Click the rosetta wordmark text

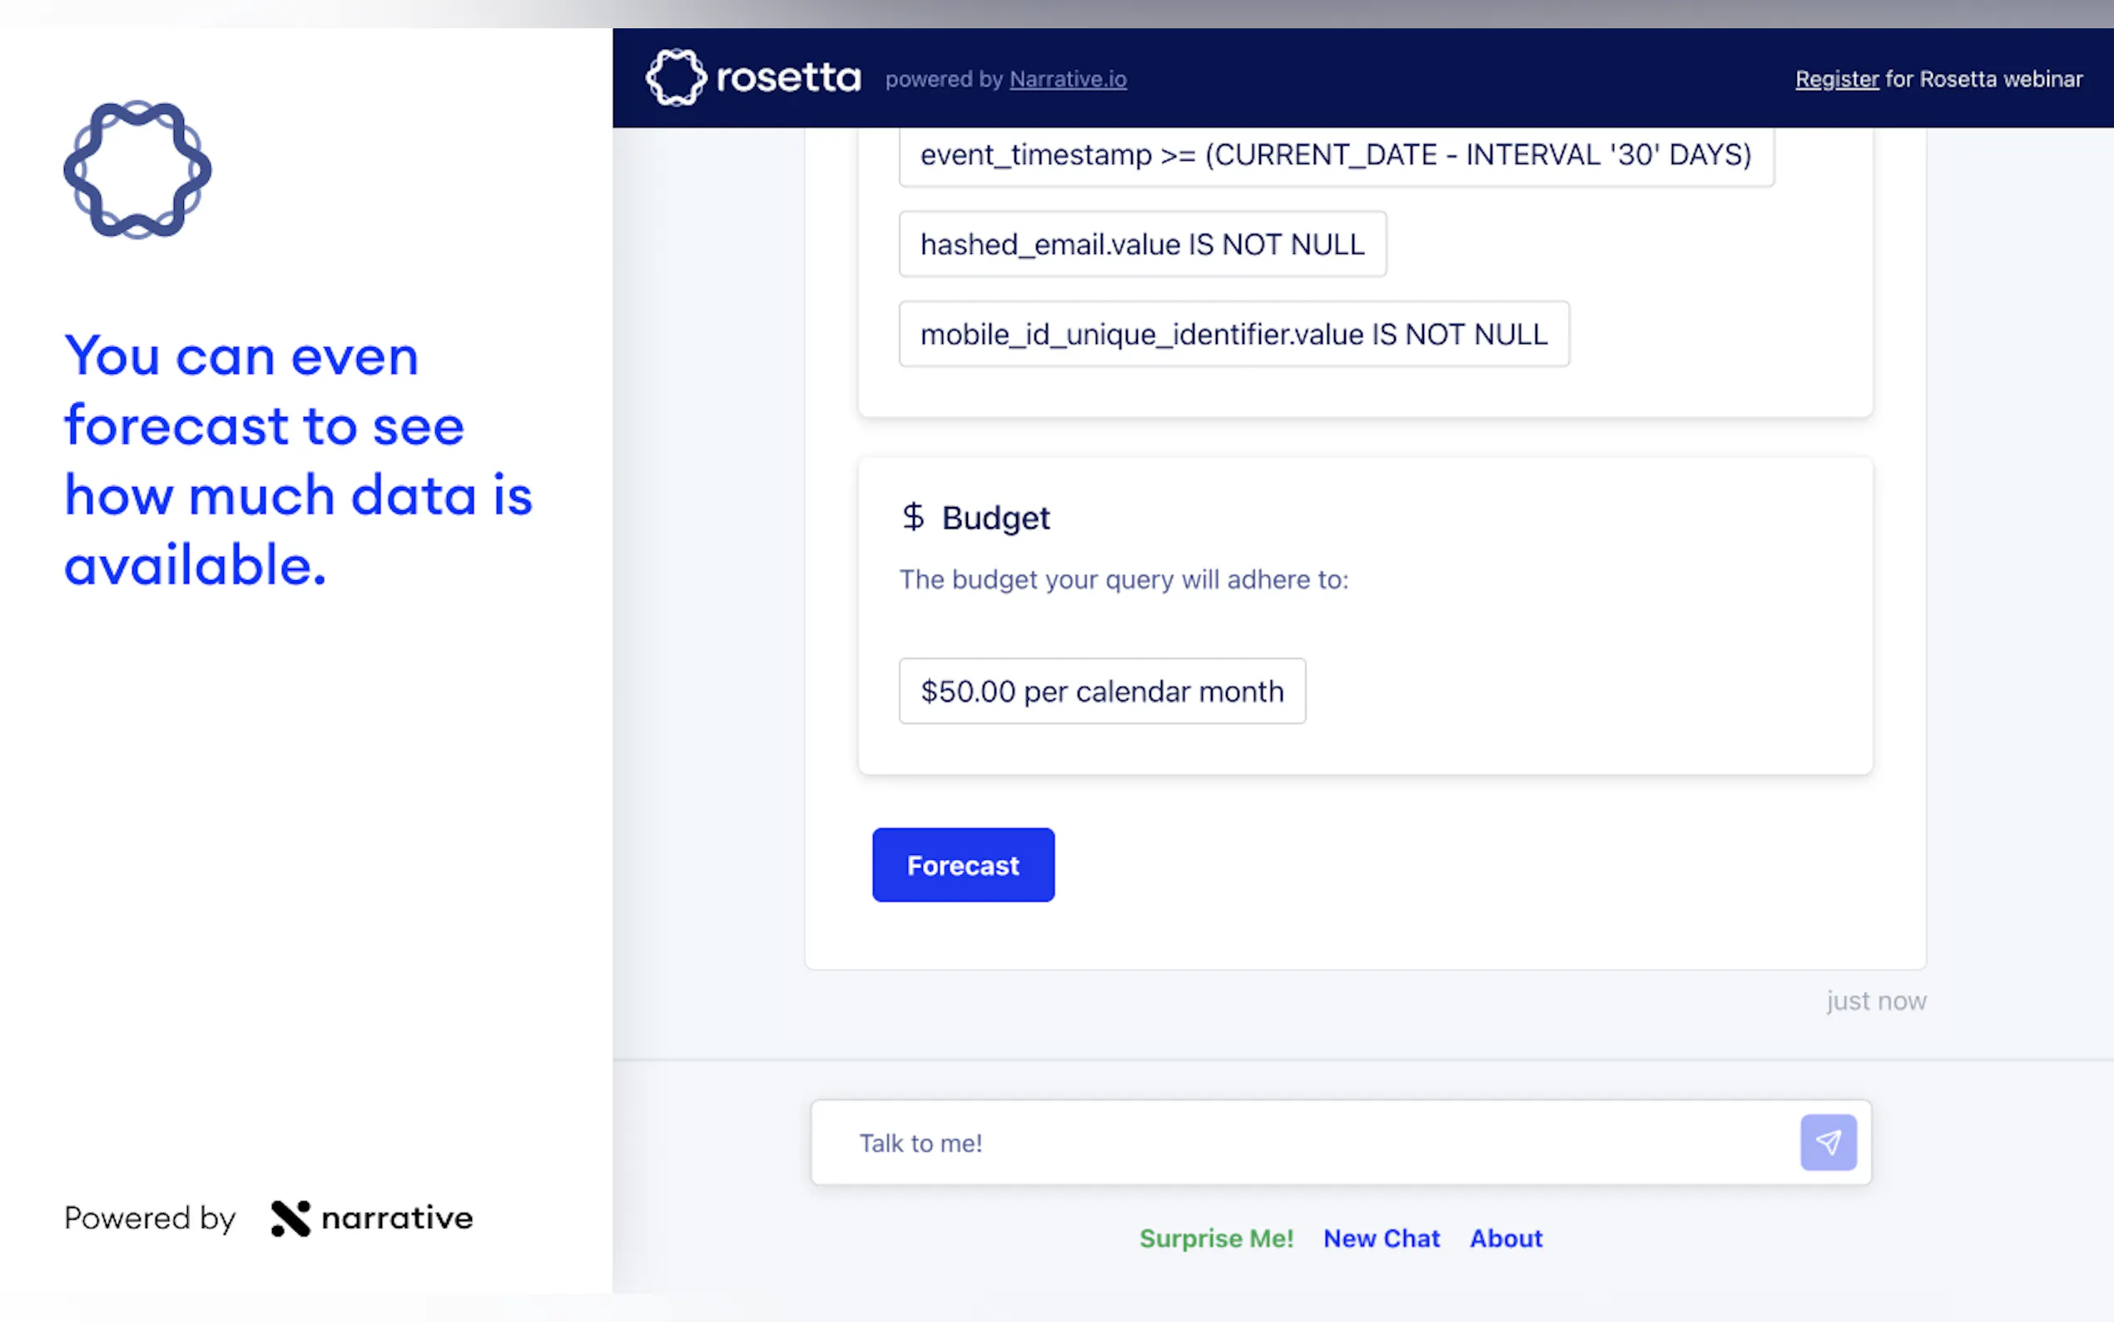pyautogui.click(x=788, y=79)
